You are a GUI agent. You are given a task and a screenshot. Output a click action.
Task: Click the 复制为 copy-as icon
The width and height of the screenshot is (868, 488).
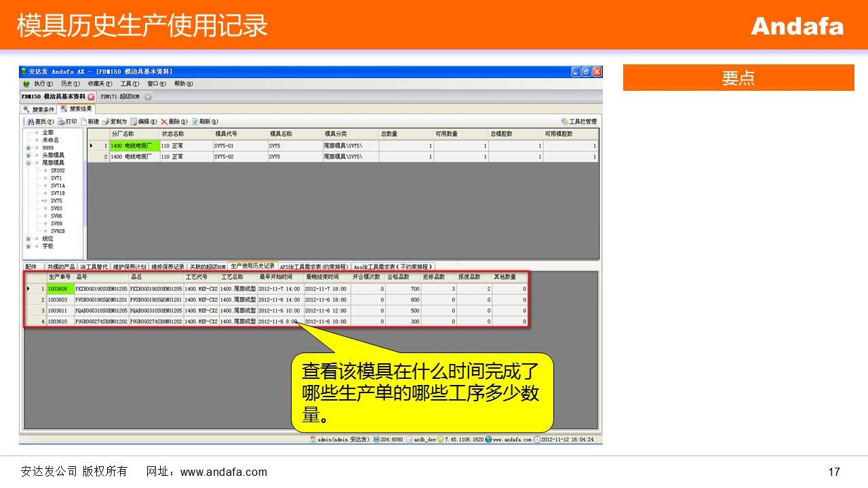[106, 122]
